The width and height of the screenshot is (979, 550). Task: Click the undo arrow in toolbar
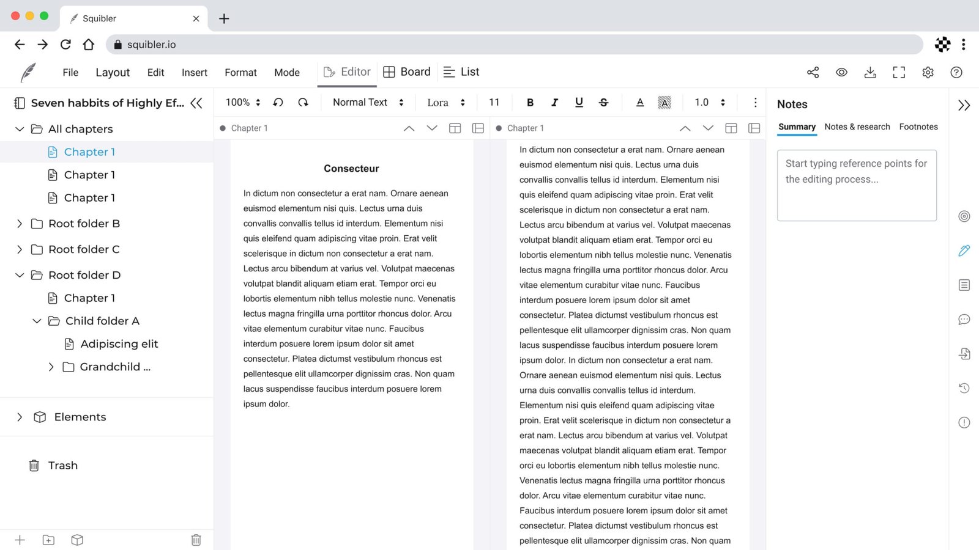click(278, 102)
